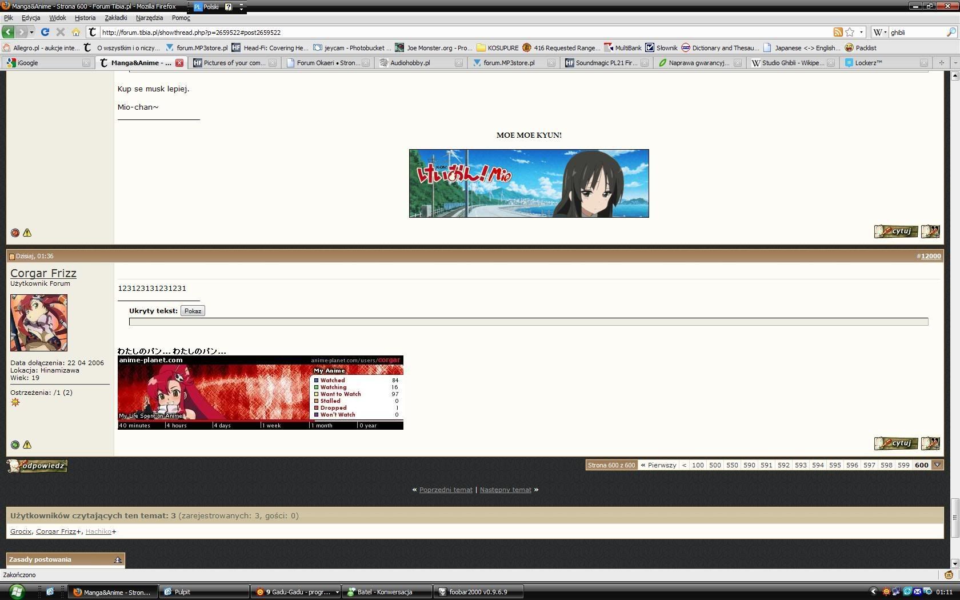Click the Windows Start button
960x600 pixels.
pos(17,591)
